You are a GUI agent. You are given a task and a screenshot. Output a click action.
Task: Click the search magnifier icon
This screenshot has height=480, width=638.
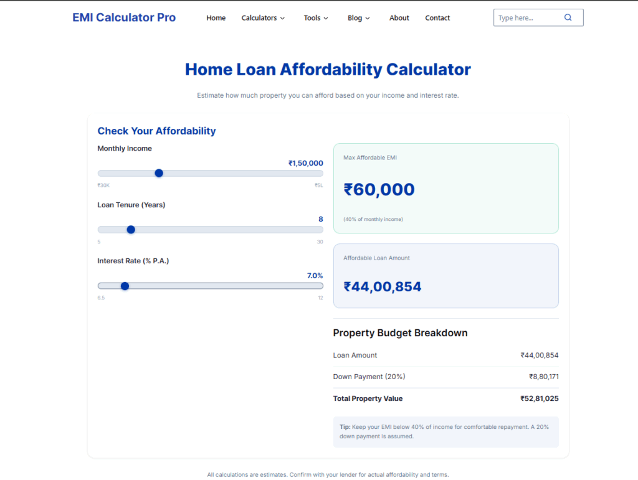point(568,17)
